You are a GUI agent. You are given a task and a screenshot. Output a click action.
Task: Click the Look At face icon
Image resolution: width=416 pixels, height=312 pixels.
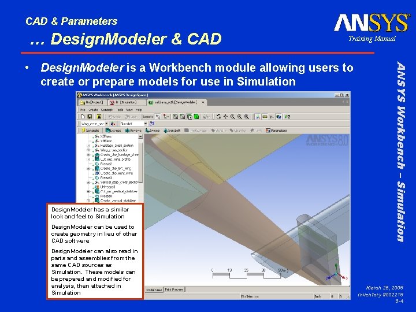278,117
